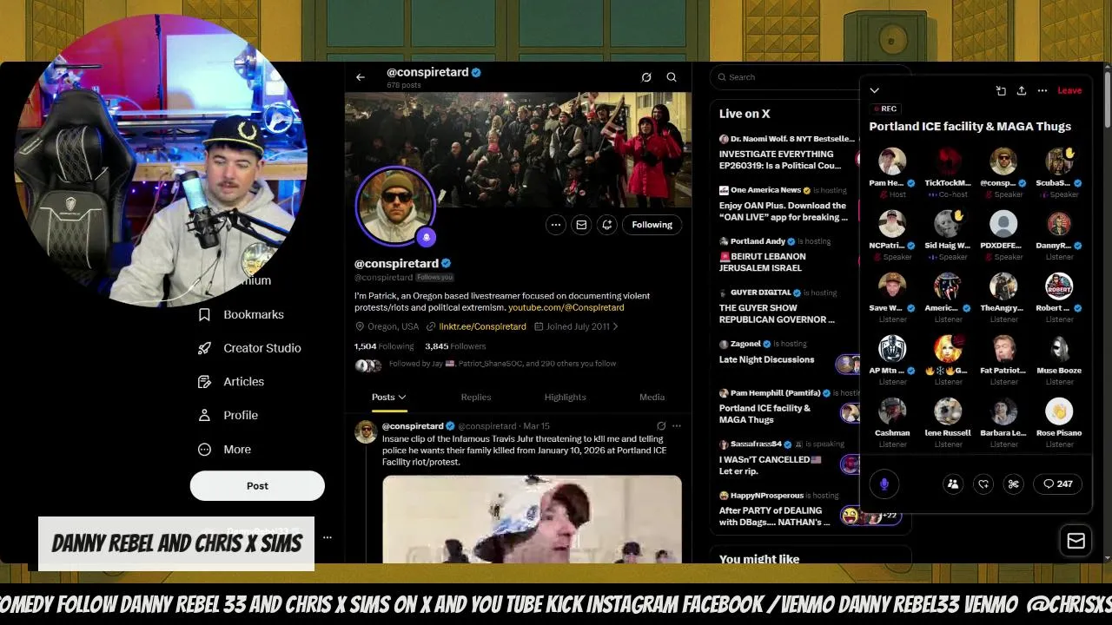Open I WASn'T CANCELLED Space listing
1112x625 pixels.
click(787, 458)
